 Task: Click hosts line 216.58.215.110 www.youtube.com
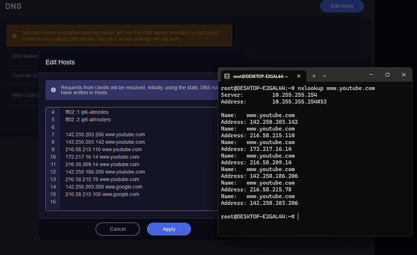click(x=103, y=149)
